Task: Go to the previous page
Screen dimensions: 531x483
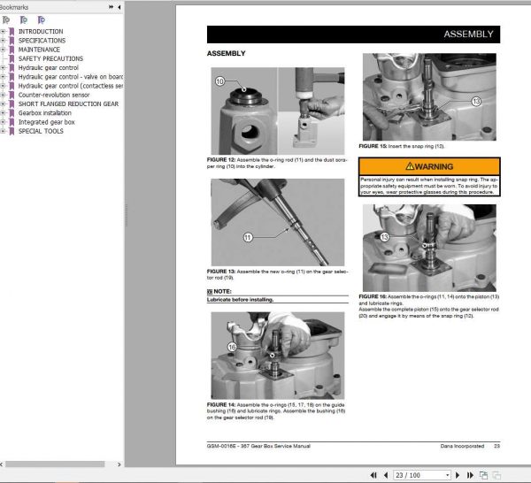Action: 386,475
